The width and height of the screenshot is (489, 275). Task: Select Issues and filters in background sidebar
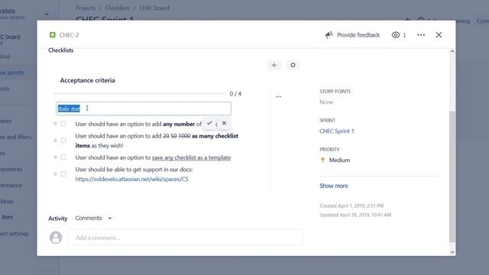click(x=15, y=137)
